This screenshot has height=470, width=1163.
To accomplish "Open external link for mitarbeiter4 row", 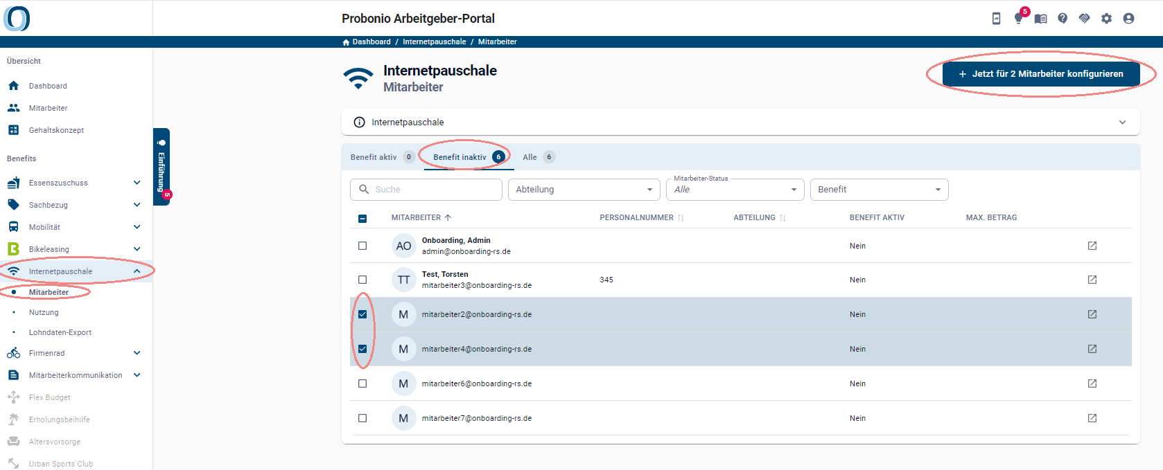I will pyautogui.click(x=1092, y=349).
